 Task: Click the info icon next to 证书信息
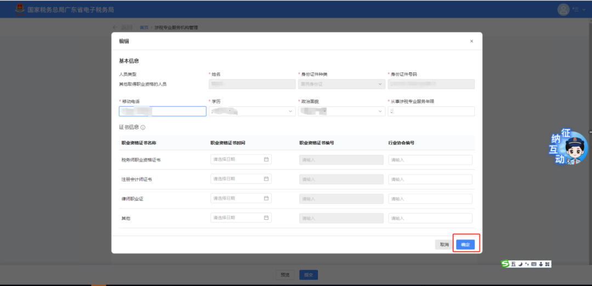[143, 128]
